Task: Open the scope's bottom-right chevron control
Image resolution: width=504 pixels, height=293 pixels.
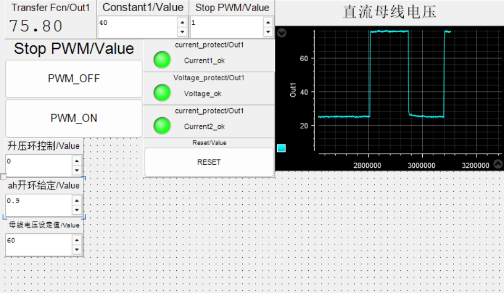Action: [498, 164]
